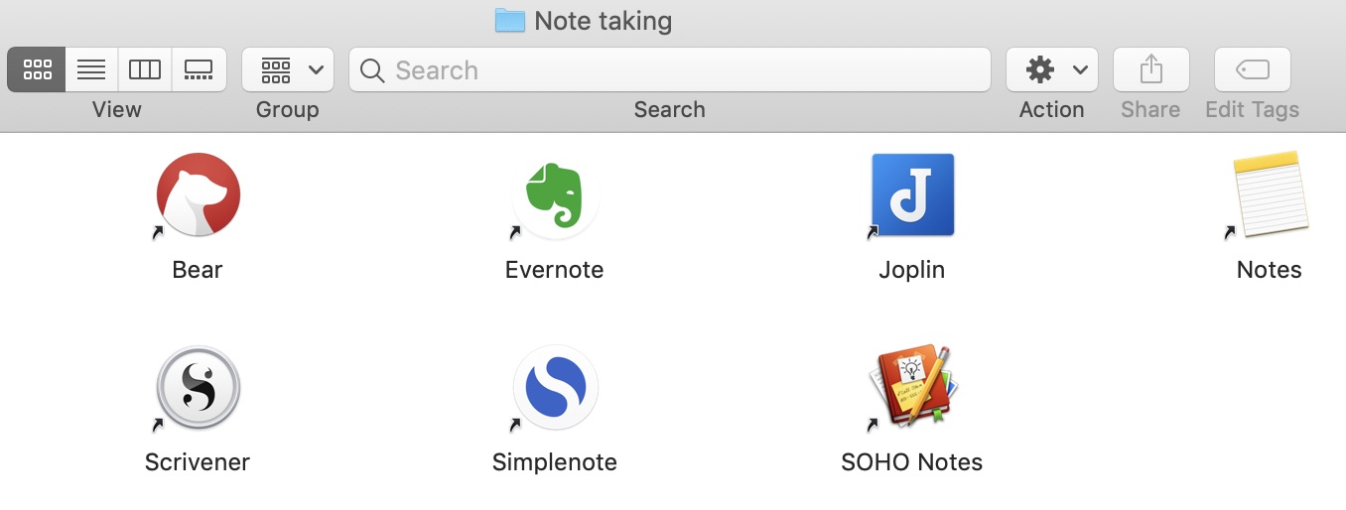
Task: Open the Simplenote app icon
Action: [x=555, y=387]
